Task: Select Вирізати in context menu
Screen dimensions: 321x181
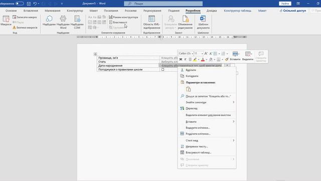Action: click(x=207, y=70)
